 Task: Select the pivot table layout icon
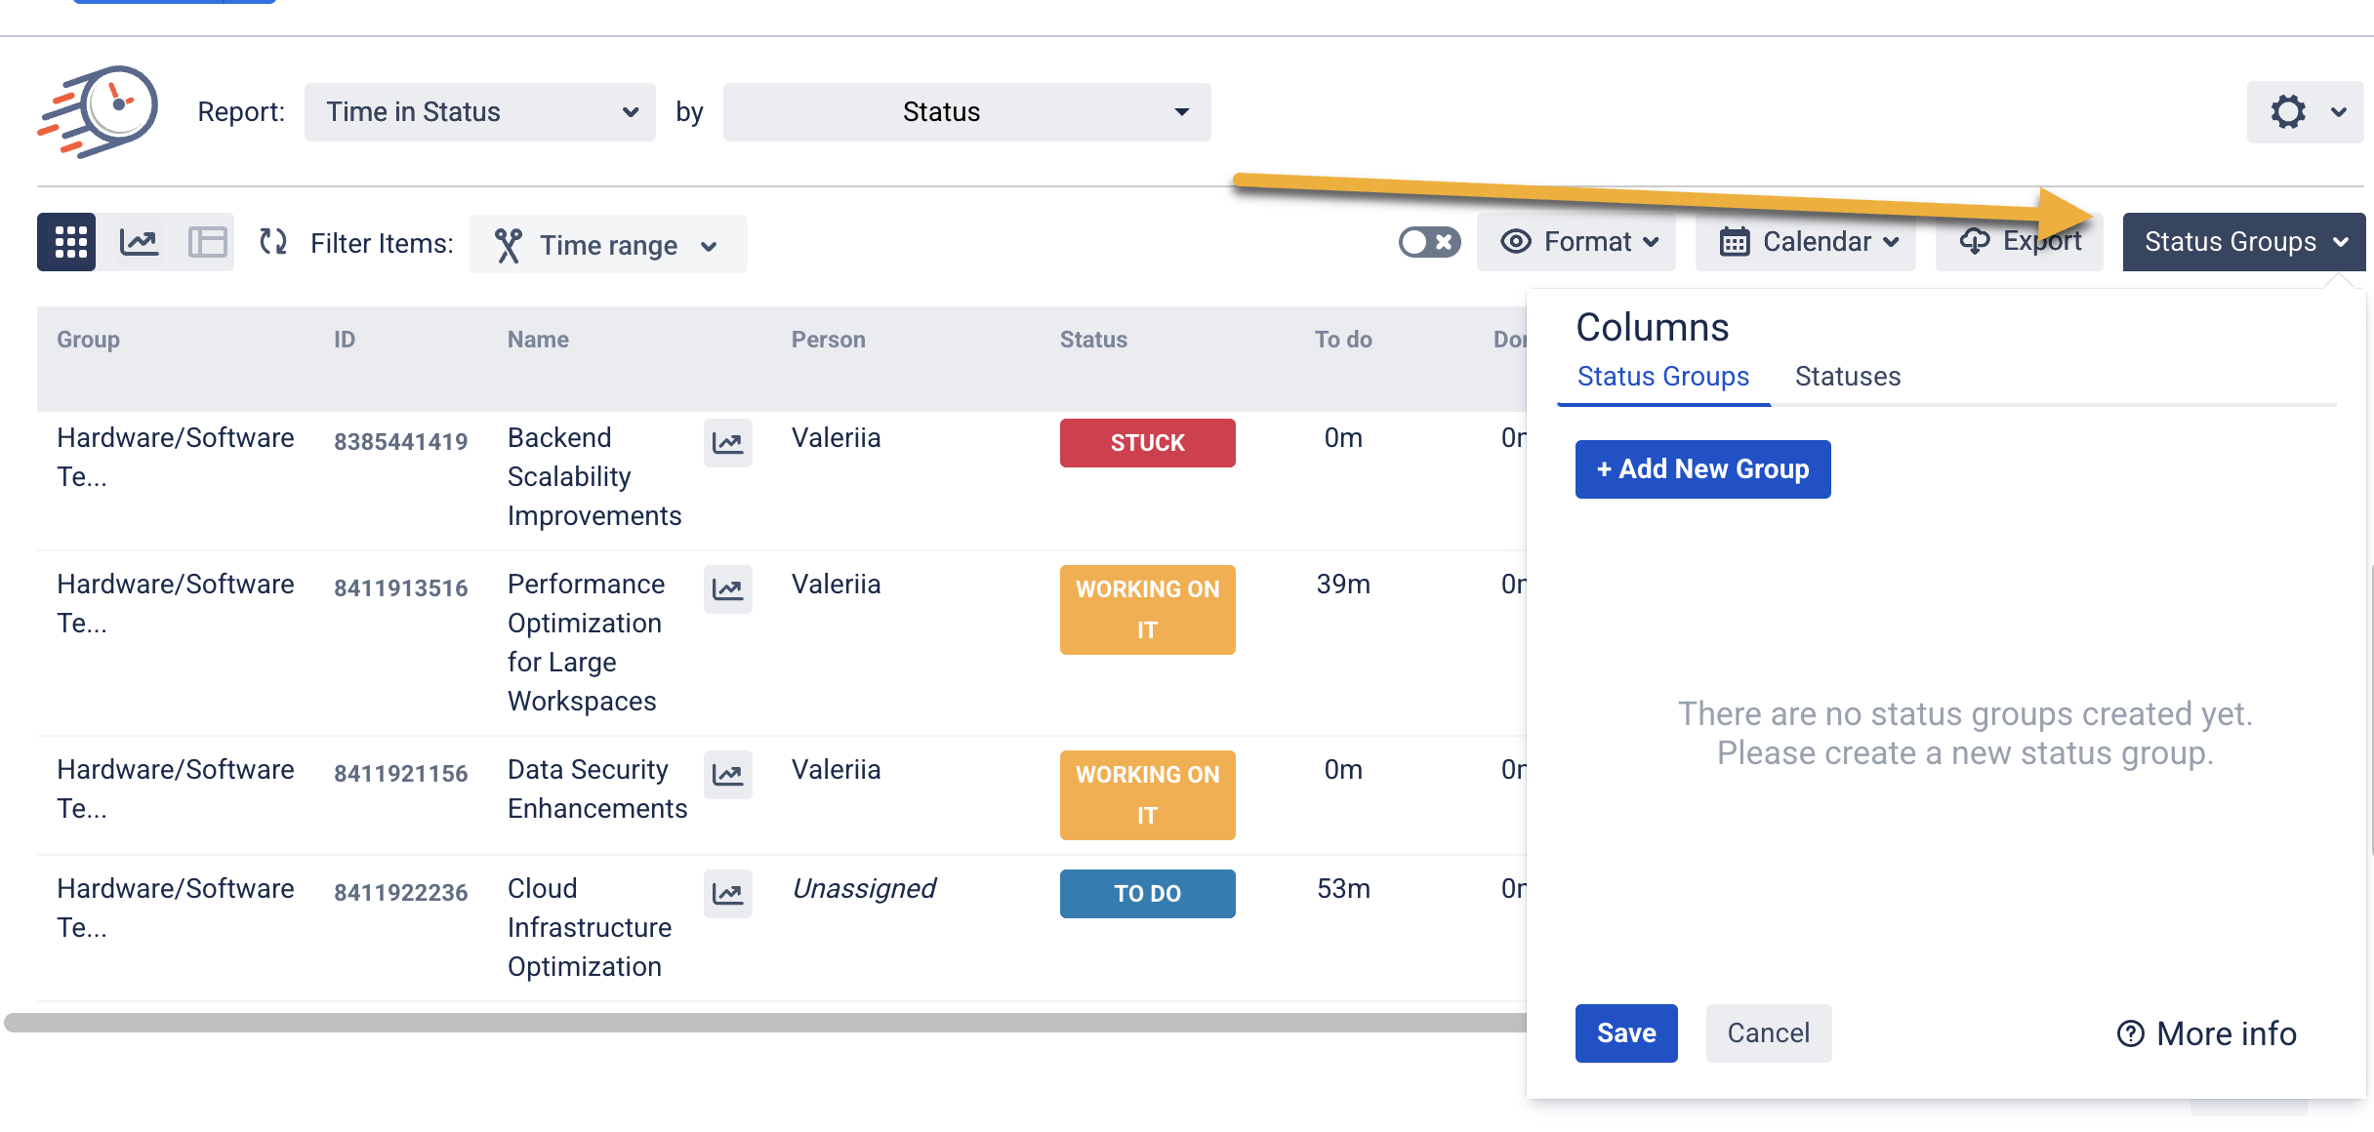pyautogui.click(x=207, y=242)
